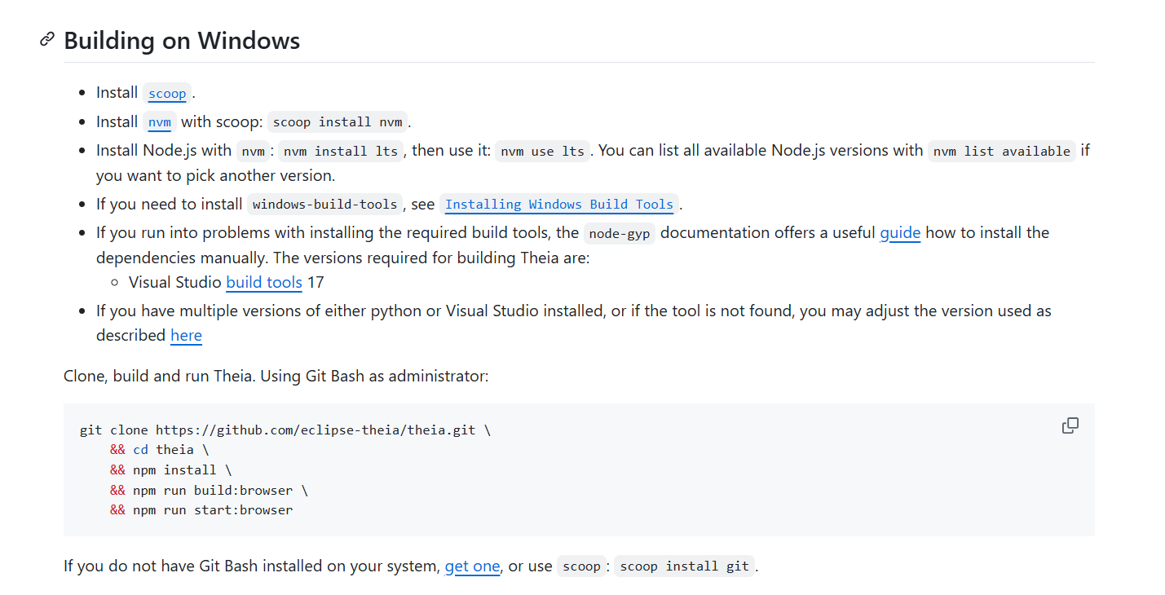
Task: Open the scoop link
Action: coord(167,94)
